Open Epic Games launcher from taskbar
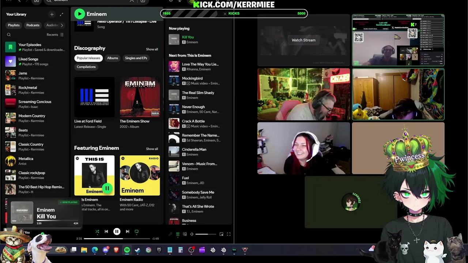Viewport: 468px width, 263px height. pyautogui.click(x=159, y=250)
